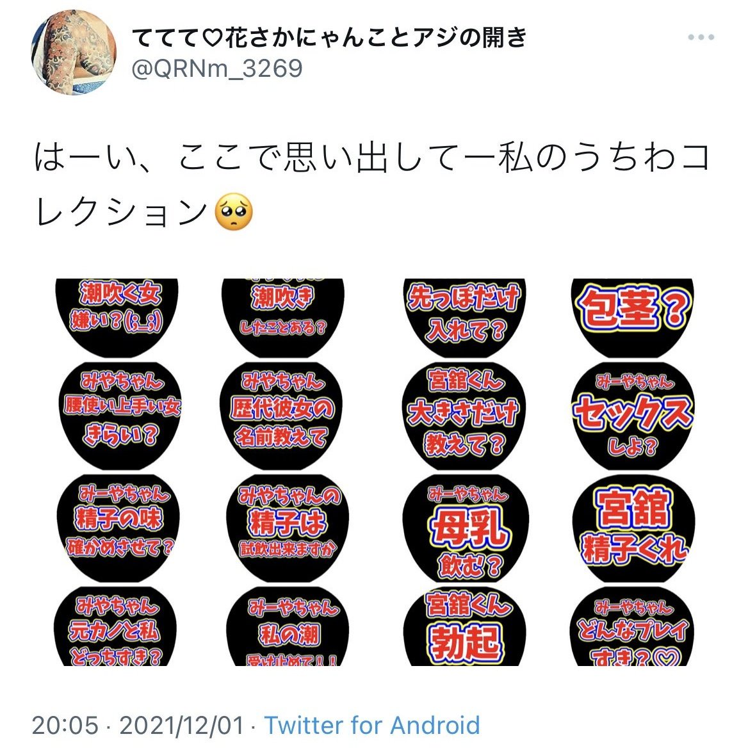Tap the どんなプレイすき? fan
Viewport: 748px width, 748px height.
632,626
